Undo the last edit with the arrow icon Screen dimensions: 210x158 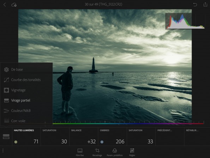pos(195,5)
